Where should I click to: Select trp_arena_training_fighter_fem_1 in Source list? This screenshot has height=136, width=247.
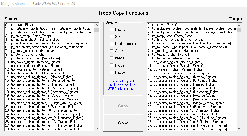coord(50,114)
